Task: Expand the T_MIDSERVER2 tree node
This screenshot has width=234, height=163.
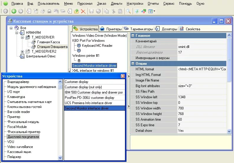Action: point(22,51)
